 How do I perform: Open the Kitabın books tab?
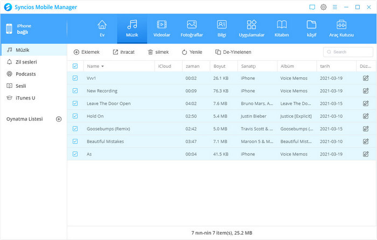point(282,29)
